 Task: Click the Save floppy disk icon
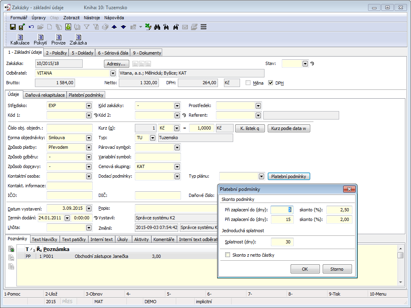tap(13, 27)
